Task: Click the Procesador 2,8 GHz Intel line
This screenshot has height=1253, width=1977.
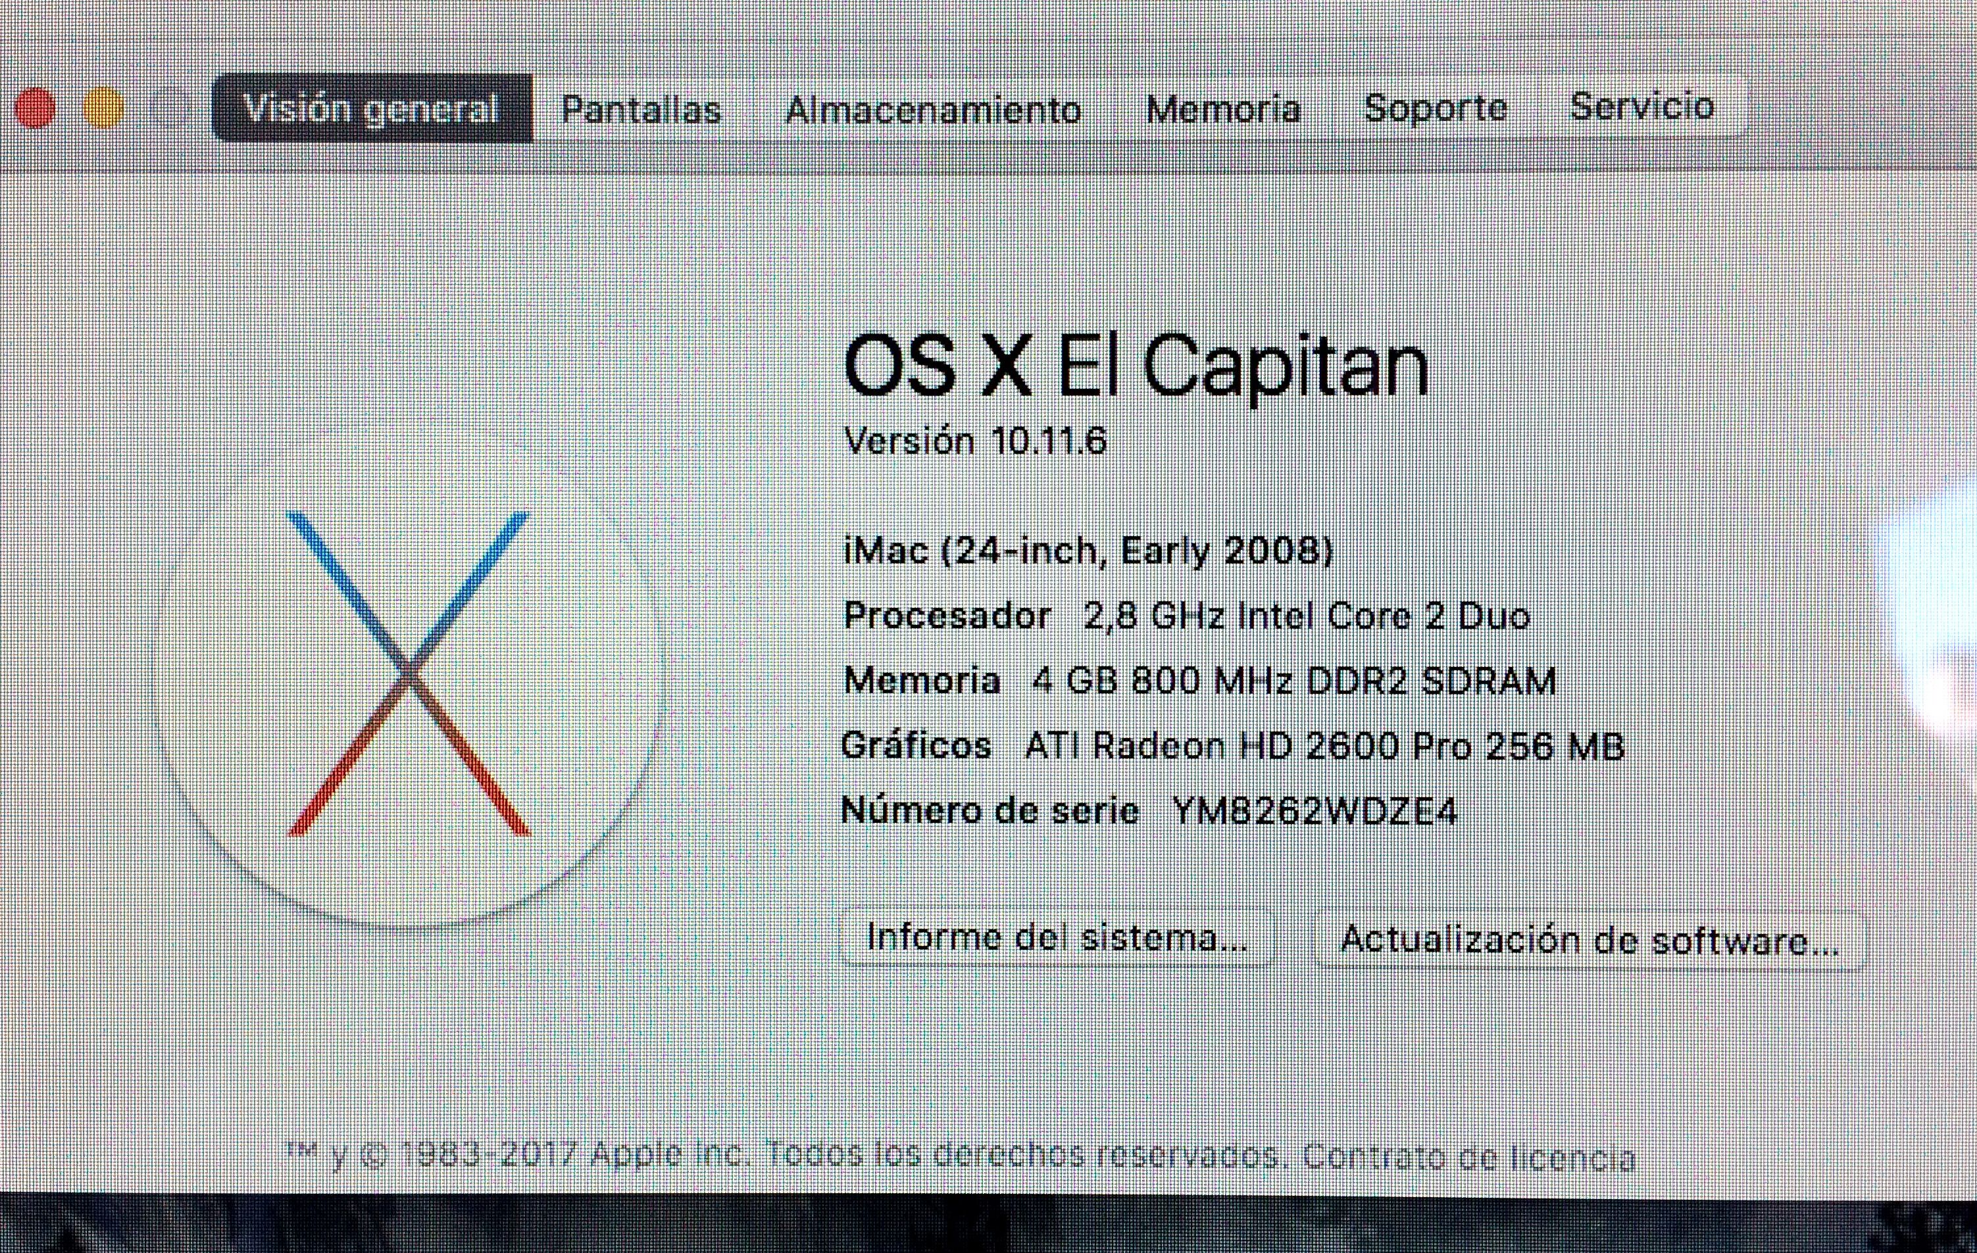Action: (1187, 616)
